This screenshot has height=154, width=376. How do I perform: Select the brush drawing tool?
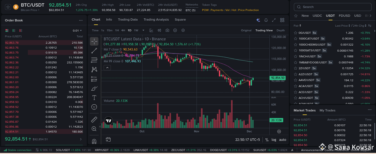94,88
